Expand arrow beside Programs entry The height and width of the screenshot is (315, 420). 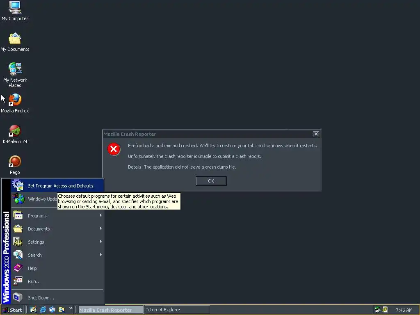click(x=101, y=215)
